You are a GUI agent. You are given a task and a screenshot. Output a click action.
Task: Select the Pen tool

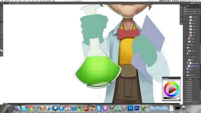[2, 37]
